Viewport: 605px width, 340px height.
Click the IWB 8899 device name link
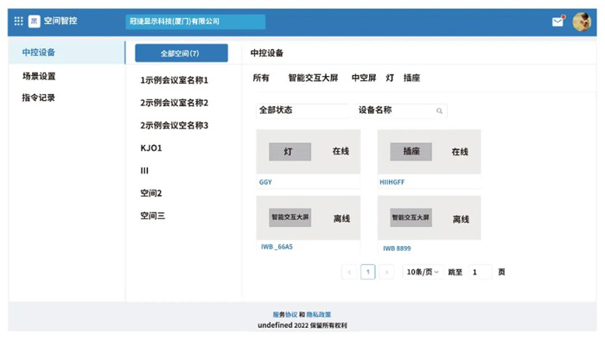397,249
